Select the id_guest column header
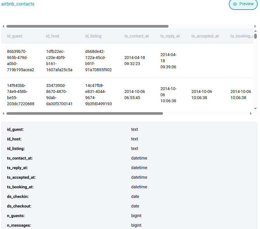The image size is (260, 229). (x=15, y=36)
